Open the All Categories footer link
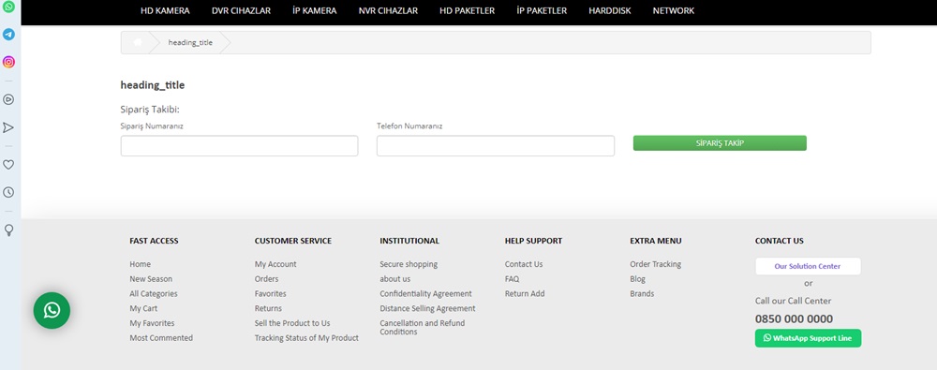 [154, 294]
